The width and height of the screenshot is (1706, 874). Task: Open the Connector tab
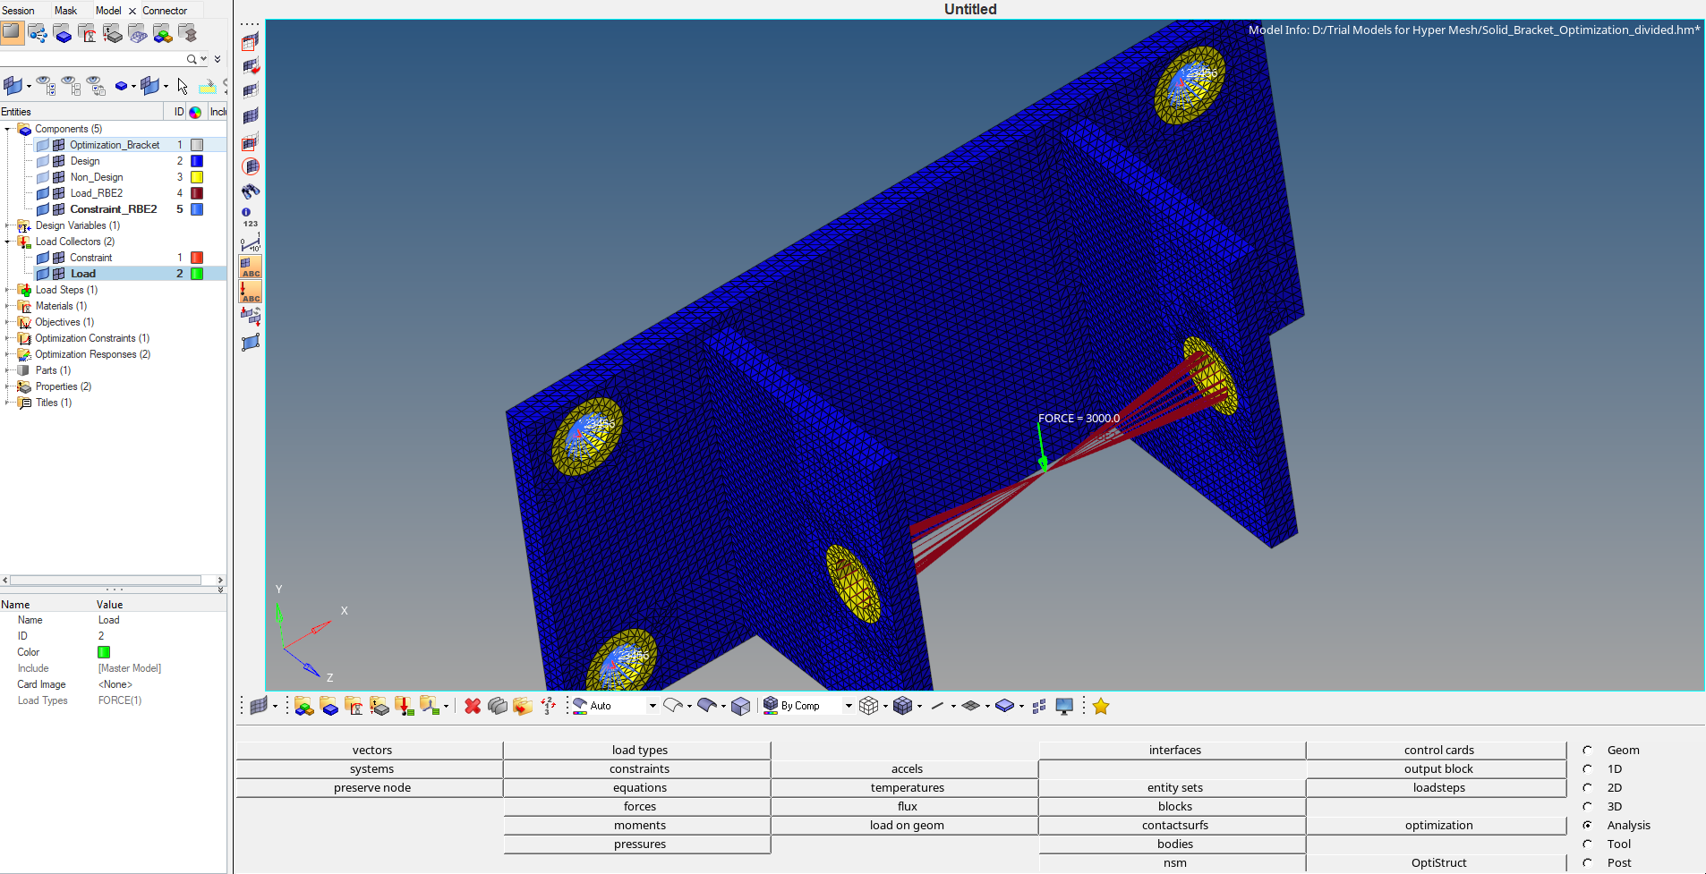pos(165,10)
